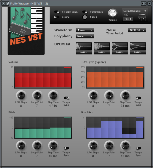153x168 pixels.
Task: Click the Pitch envelope LFO Steps knob
Action: click(21, 146)
